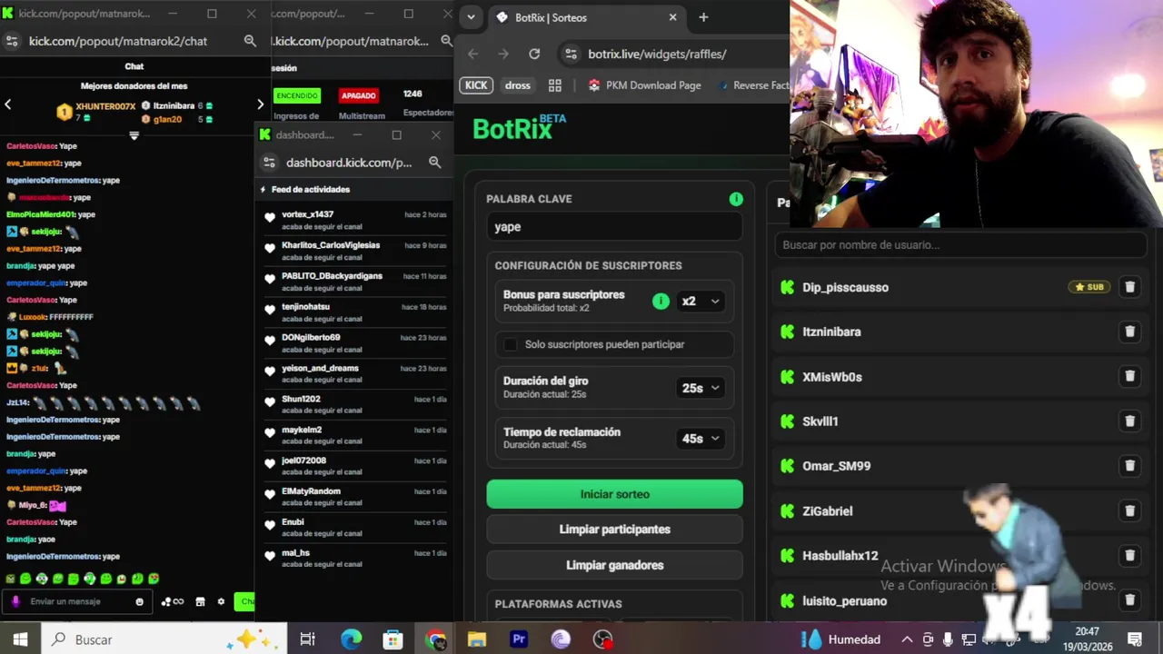Check Solo suscriptores pueden participar box

click(511, 344)
